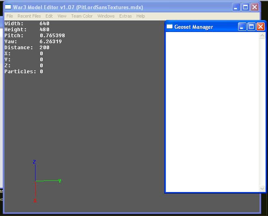Click the Geoset Manager window icon
This screenshot has width=268, height=216.
point(169,26)
